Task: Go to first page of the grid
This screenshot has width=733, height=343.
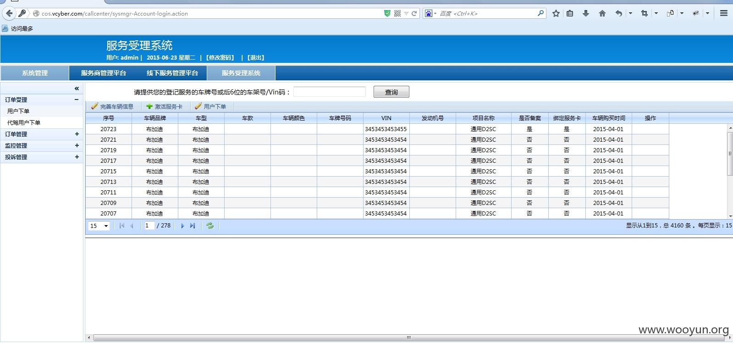Action: 122,226
